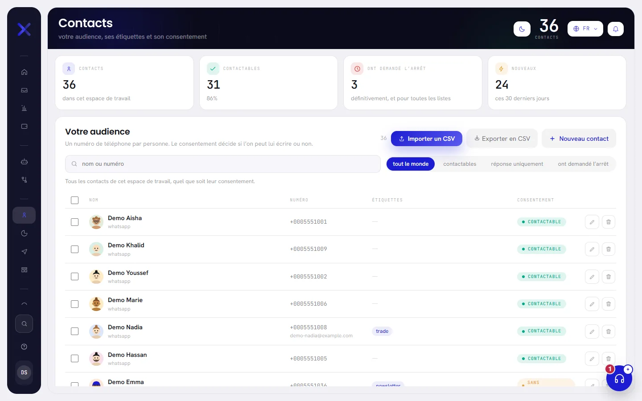The image size is (642, 401).
Task: Open the support headset chat bubble
Action: tap(619, 378)
